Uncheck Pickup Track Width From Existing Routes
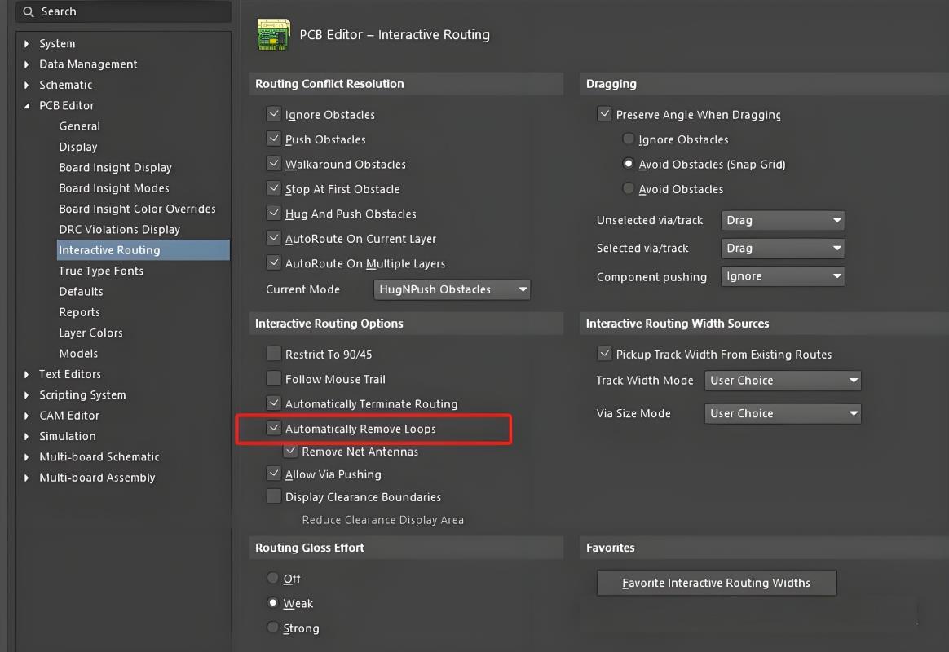The image size is (949, 652). point(604,355)
